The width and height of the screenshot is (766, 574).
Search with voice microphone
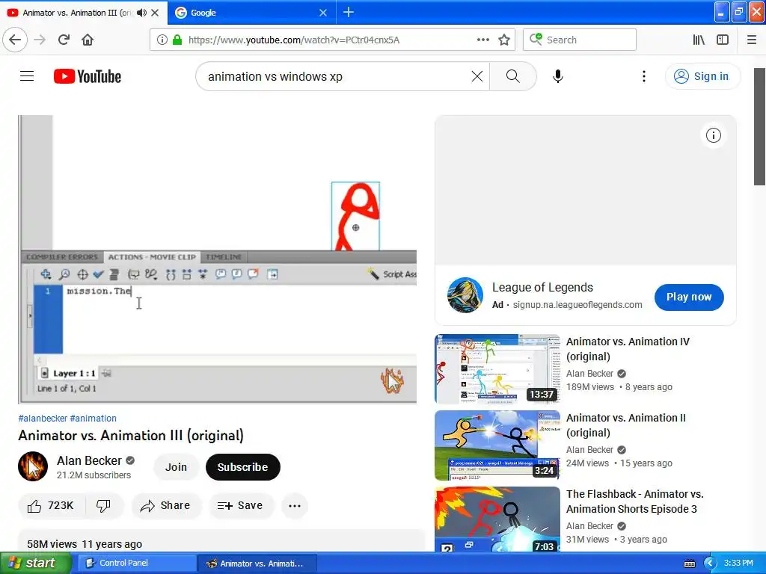(558, 76)
